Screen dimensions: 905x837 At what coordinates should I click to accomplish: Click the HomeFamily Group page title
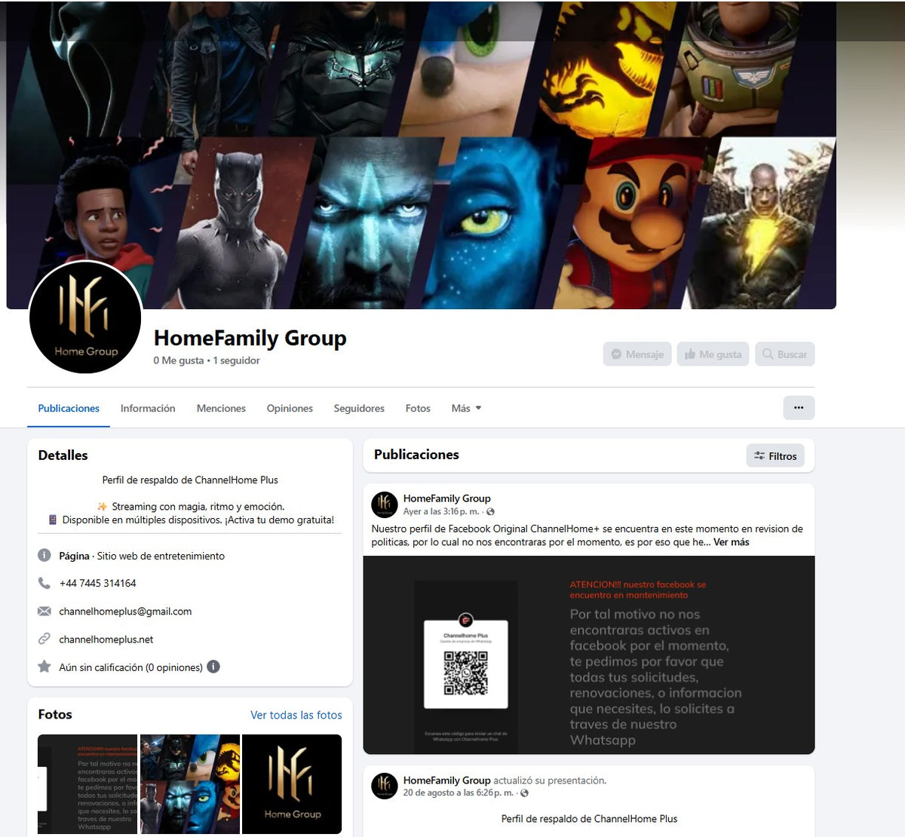tap(250, 338)
